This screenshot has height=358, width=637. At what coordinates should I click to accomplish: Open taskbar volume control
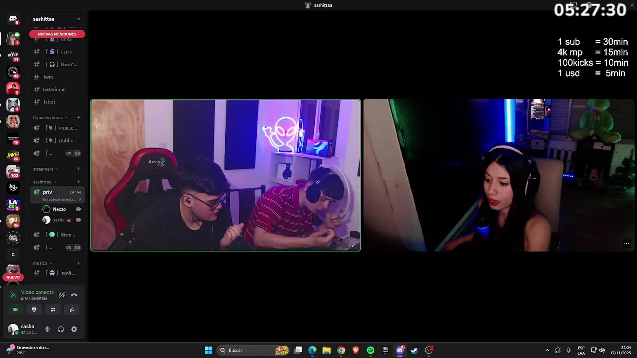pyautogui.click(x=602, y=350)
